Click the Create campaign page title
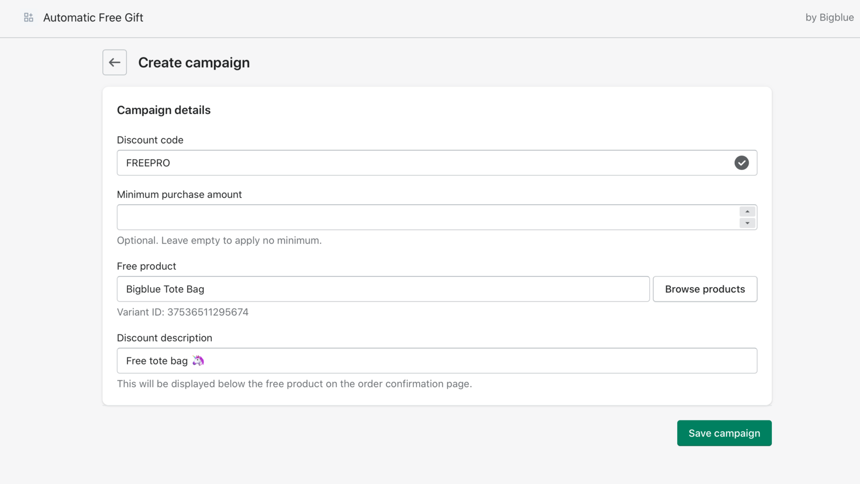Viewport: 860px width, 484px height. 194,62
